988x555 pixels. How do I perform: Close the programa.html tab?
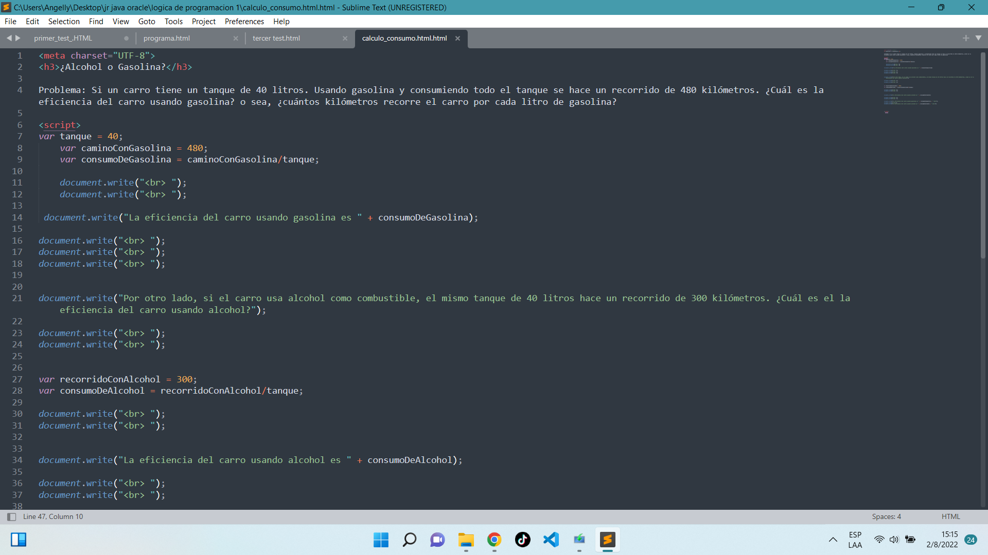pyautogui.click(x=236, y=39)
